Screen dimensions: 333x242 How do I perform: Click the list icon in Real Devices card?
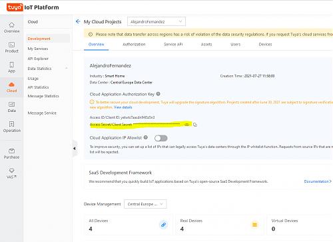pos(254,225)
